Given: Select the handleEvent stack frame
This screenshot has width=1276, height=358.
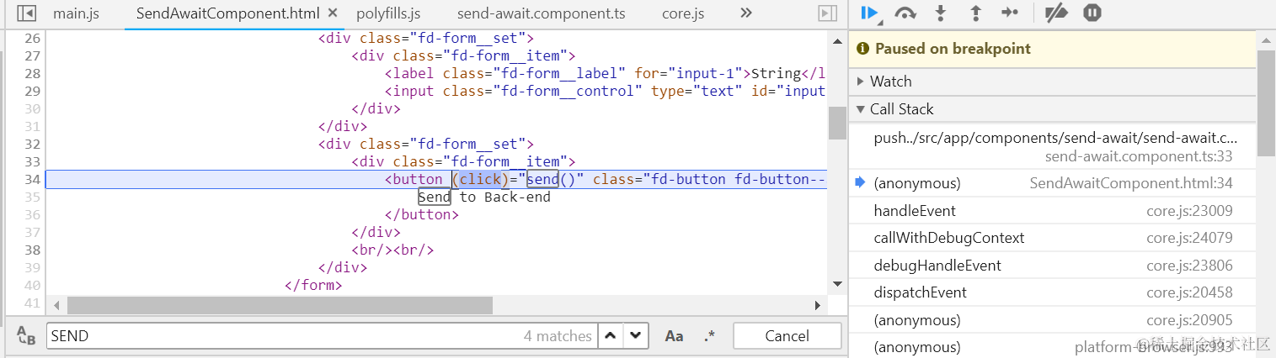Looking at the screenshot, I should point(1052,211).
